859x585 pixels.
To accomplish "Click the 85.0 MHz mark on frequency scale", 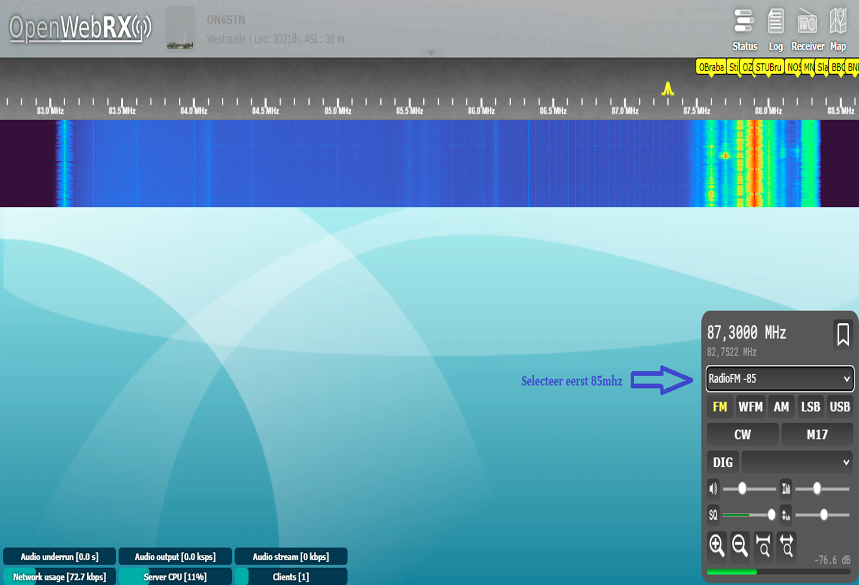I will click(x=337, y=110).
